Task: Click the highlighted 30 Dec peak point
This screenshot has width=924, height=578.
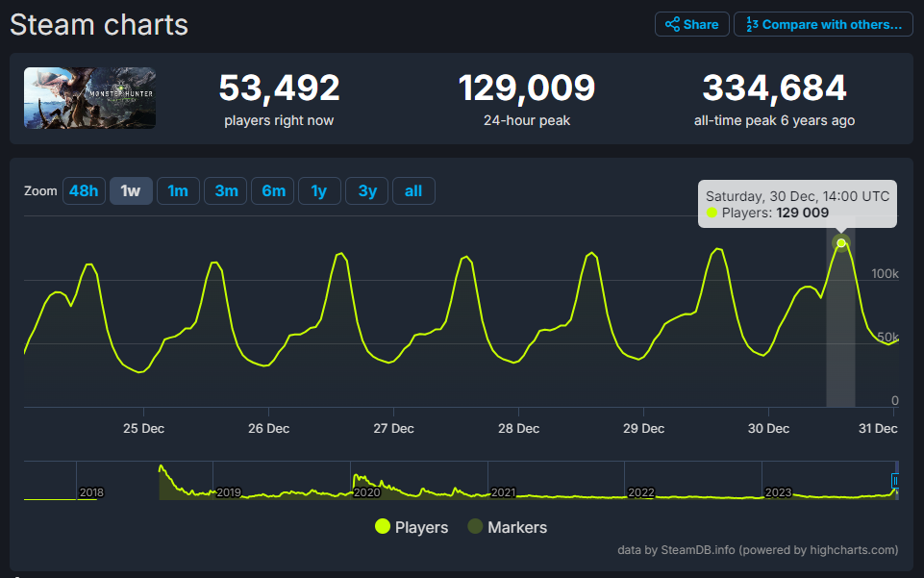Action: (841, 242)
